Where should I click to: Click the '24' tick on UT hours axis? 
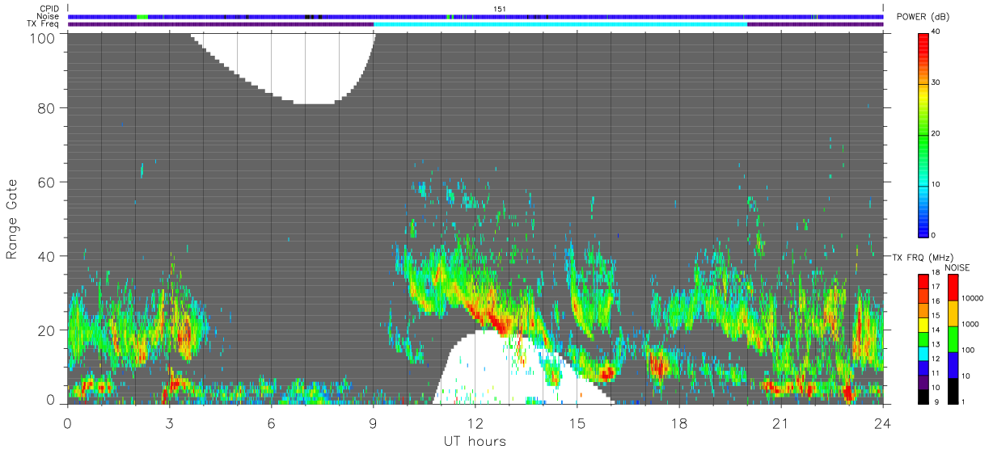883,423
